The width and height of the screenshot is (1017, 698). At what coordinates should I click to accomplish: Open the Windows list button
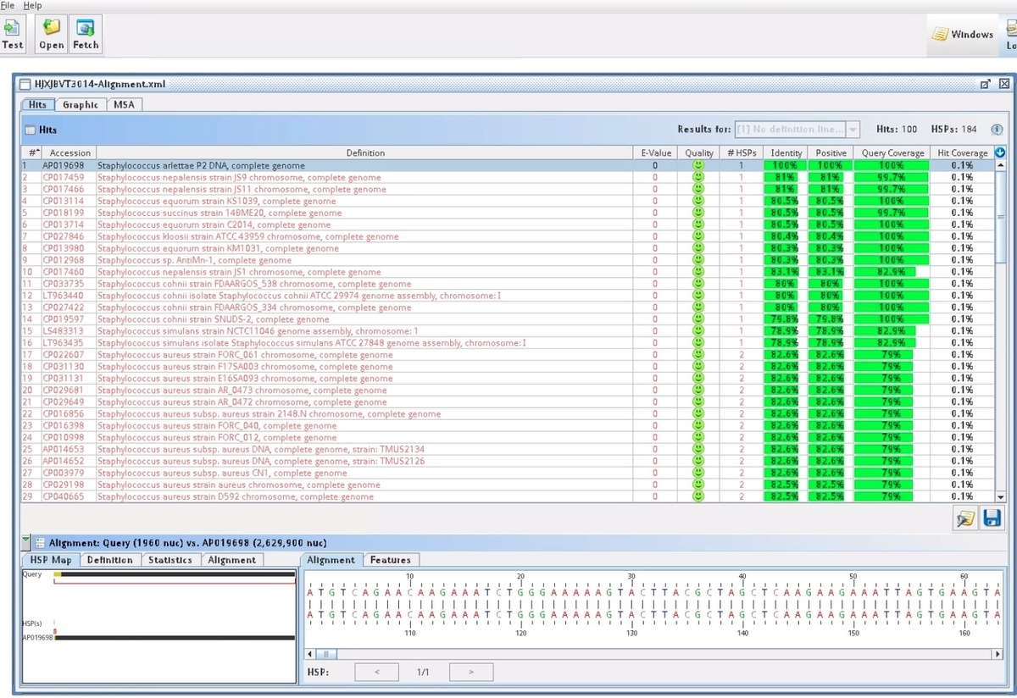[x=963, y=35]
